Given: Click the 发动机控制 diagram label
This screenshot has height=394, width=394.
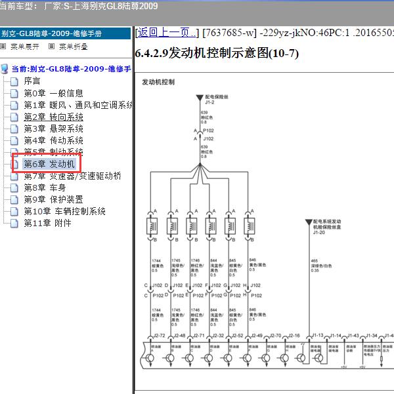Looking at the screenshot, I should pyautogui.click(x=158, y=82).
